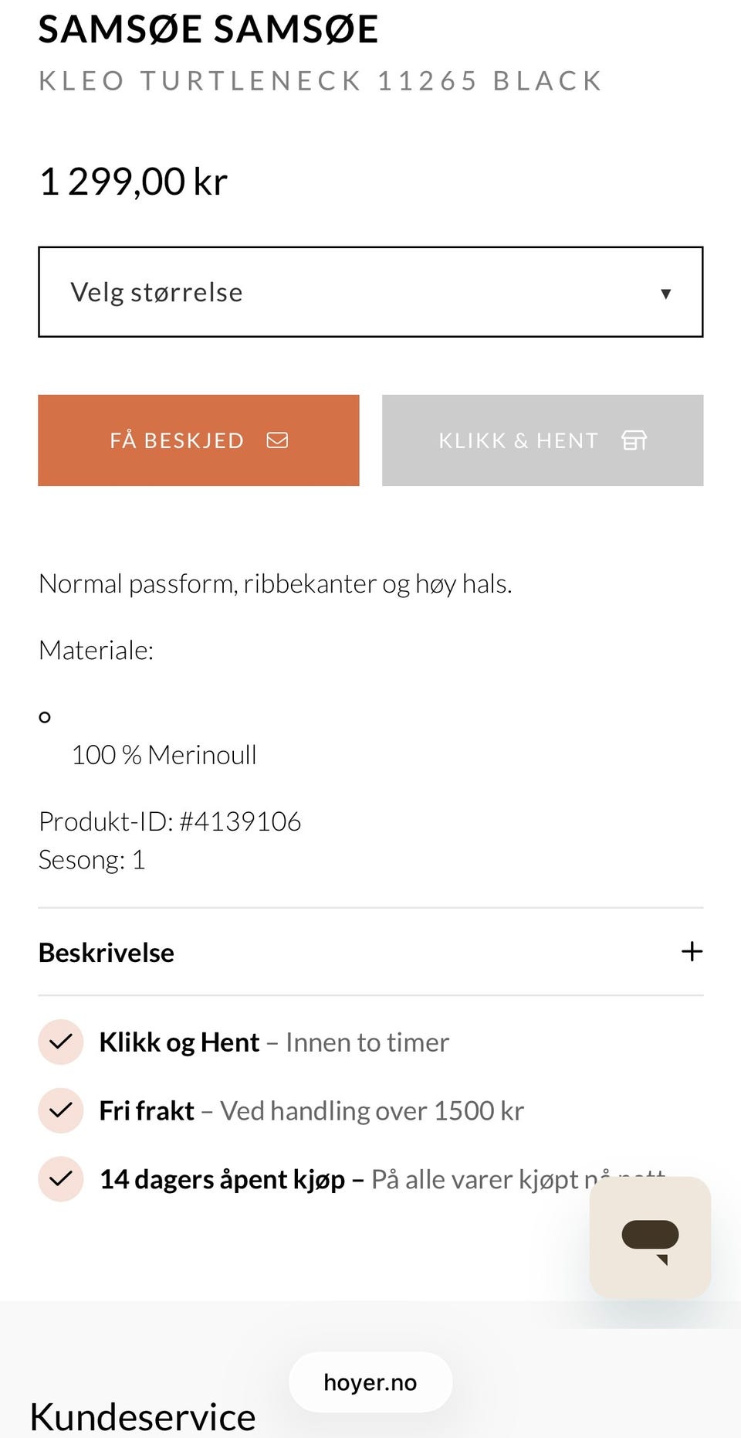Image resolution: width=741 pixels, height=1438 pixels.
Task: Click the SAMSØE SAMSØE brand title
Action: [x=208, y=29]
